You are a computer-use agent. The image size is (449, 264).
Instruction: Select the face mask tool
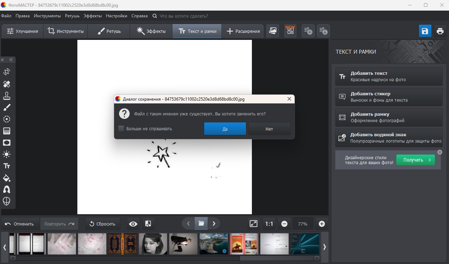pos(7,201)
